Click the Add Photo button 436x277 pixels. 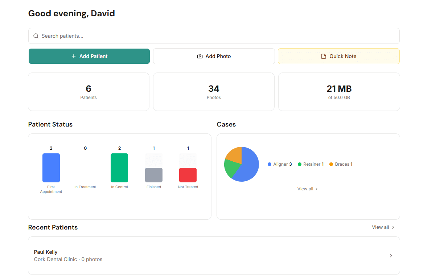(214, 56)
